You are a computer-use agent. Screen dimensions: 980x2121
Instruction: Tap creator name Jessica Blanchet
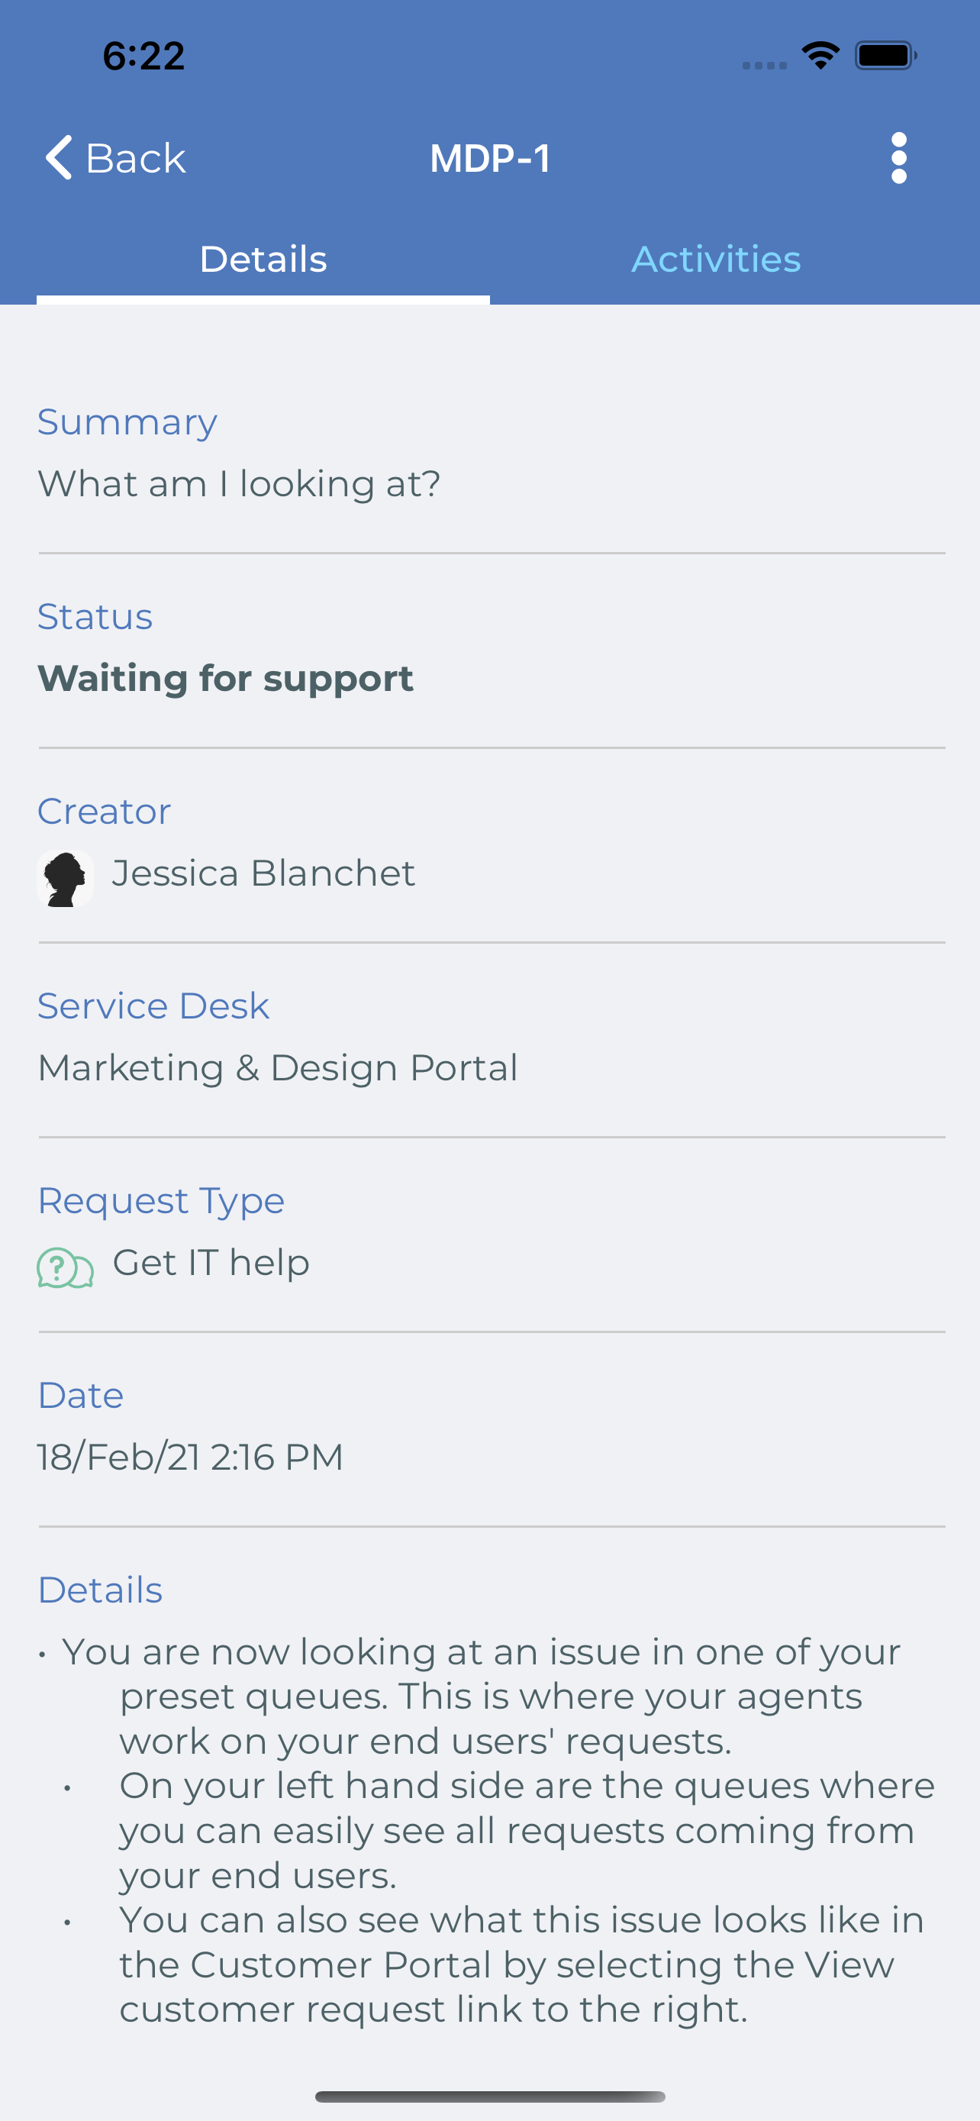pyautogui.click(x=263, y=873)
